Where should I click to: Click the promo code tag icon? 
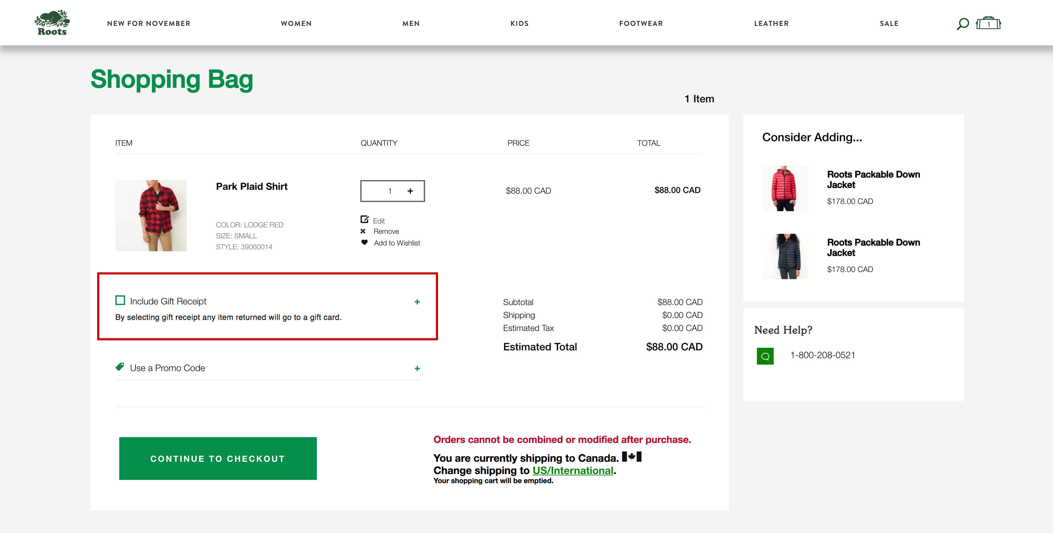coord(119,367)
